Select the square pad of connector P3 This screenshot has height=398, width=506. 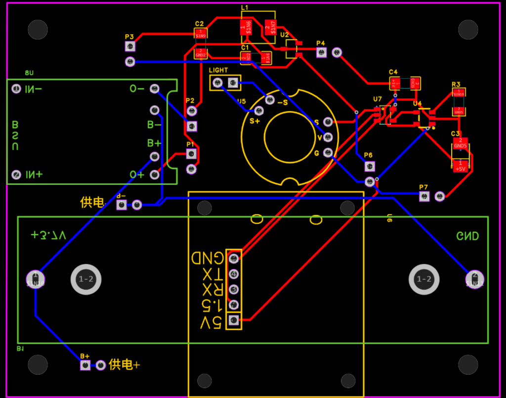(129, 46)
